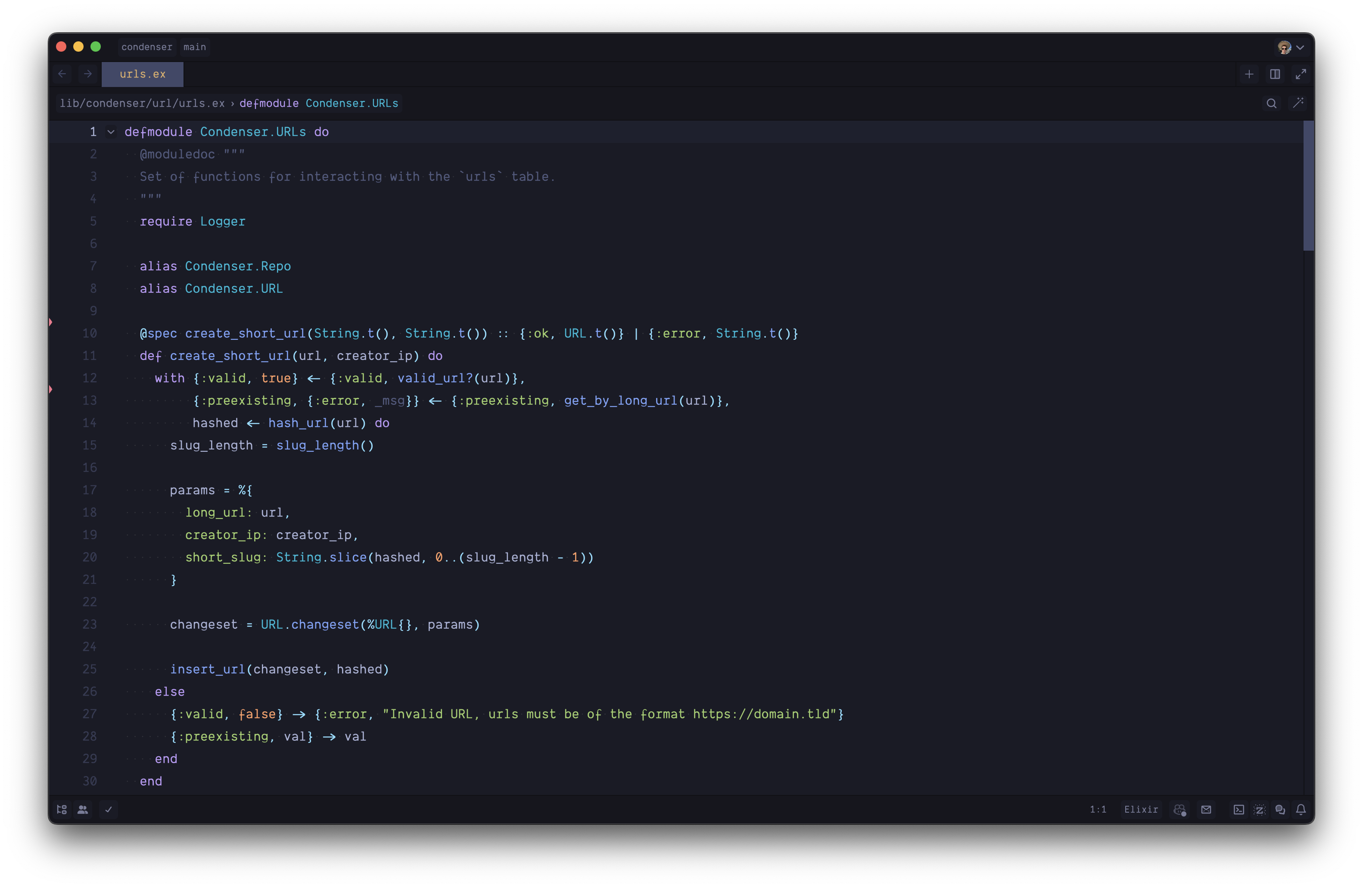
Task: Toggle the project panel in status bar
Action: pyautogui.click(x=62, y=809)
